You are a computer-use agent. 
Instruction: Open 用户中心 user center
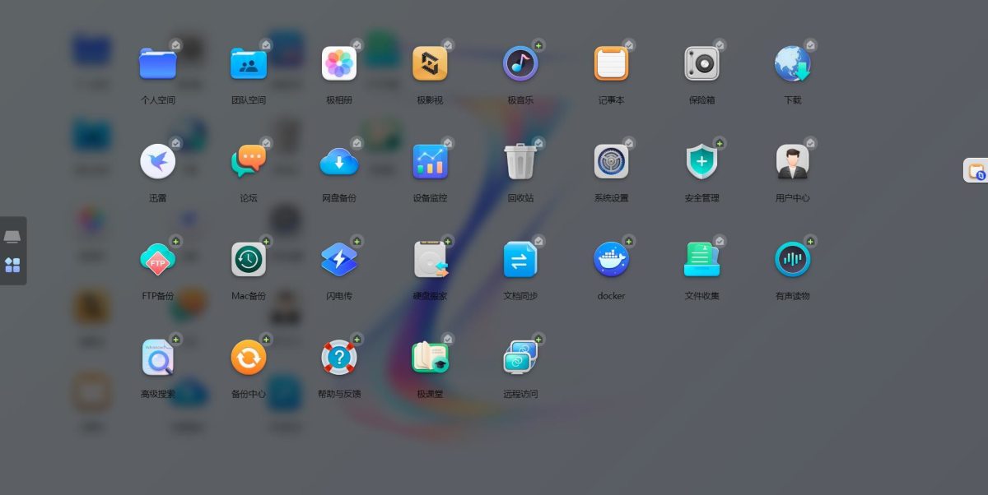click(x=792, y=161)
